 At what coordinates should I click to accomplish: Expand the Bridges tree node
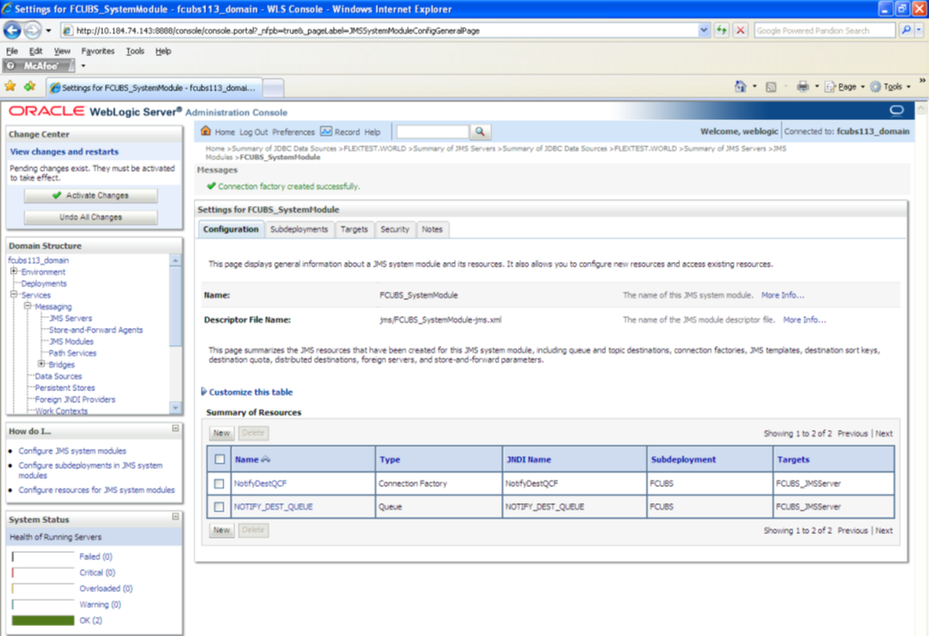[x=42, y=364]
